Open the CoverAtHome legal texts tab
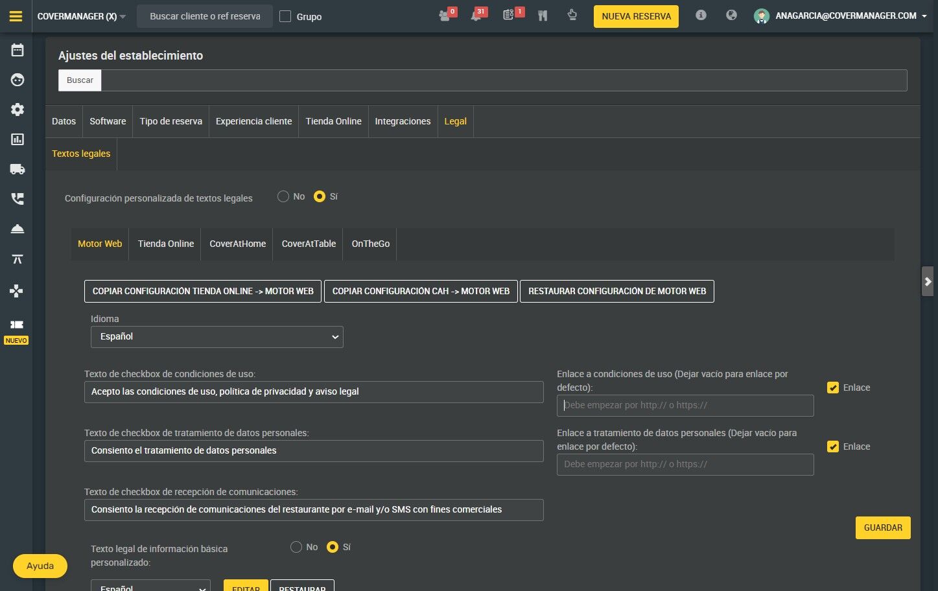This screenshot has height=591, width=938. coord(237,244)
